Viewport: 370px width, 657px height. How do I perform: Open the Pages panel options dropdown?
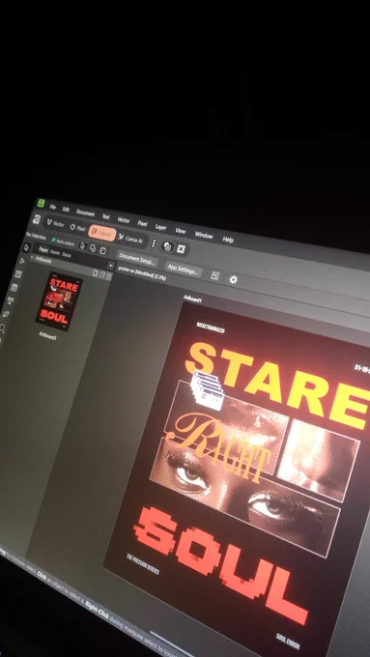point(111,266)
